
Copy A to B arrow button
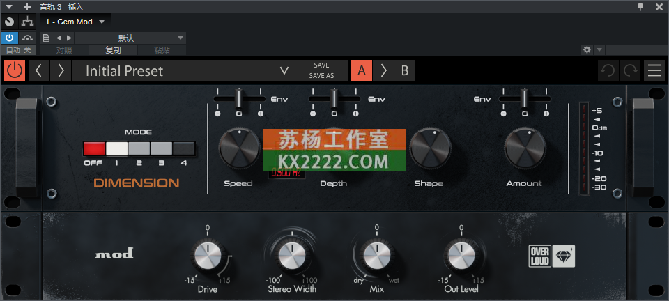click(383, 70)
